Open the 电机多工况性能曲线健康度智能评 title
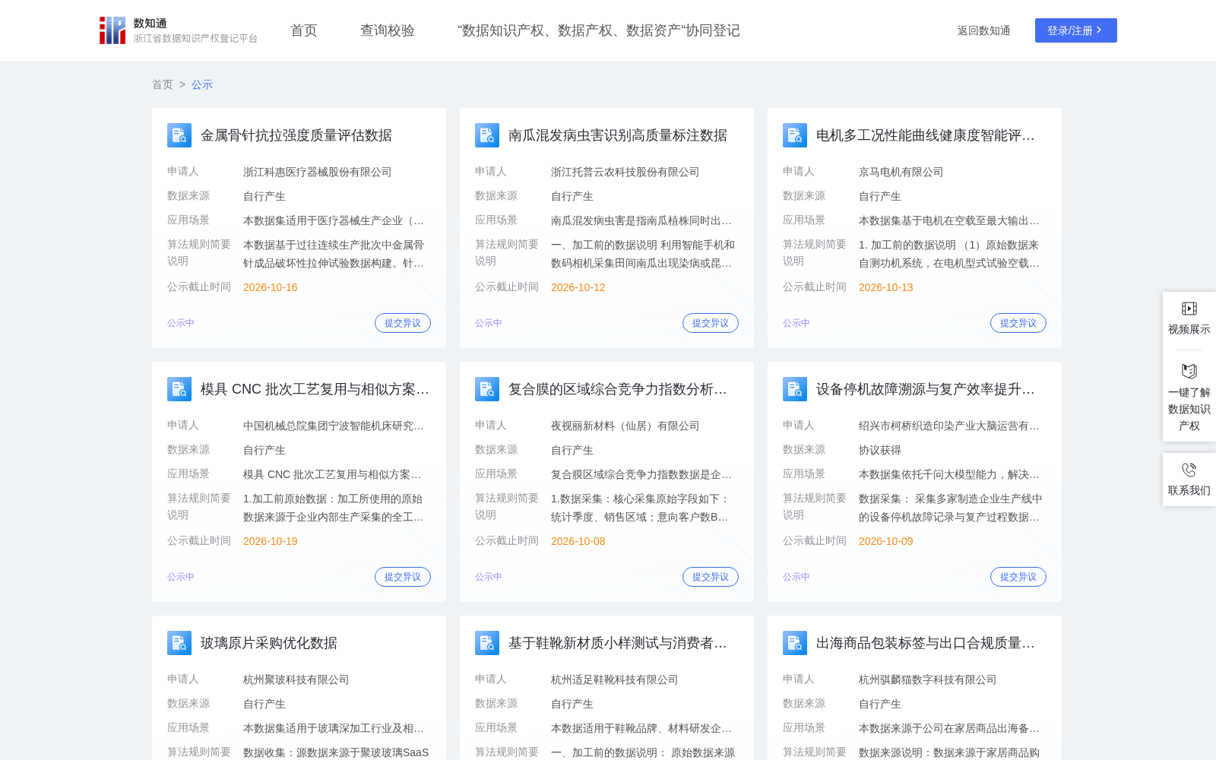1216x760 pixels. click(x=926, y=135)
